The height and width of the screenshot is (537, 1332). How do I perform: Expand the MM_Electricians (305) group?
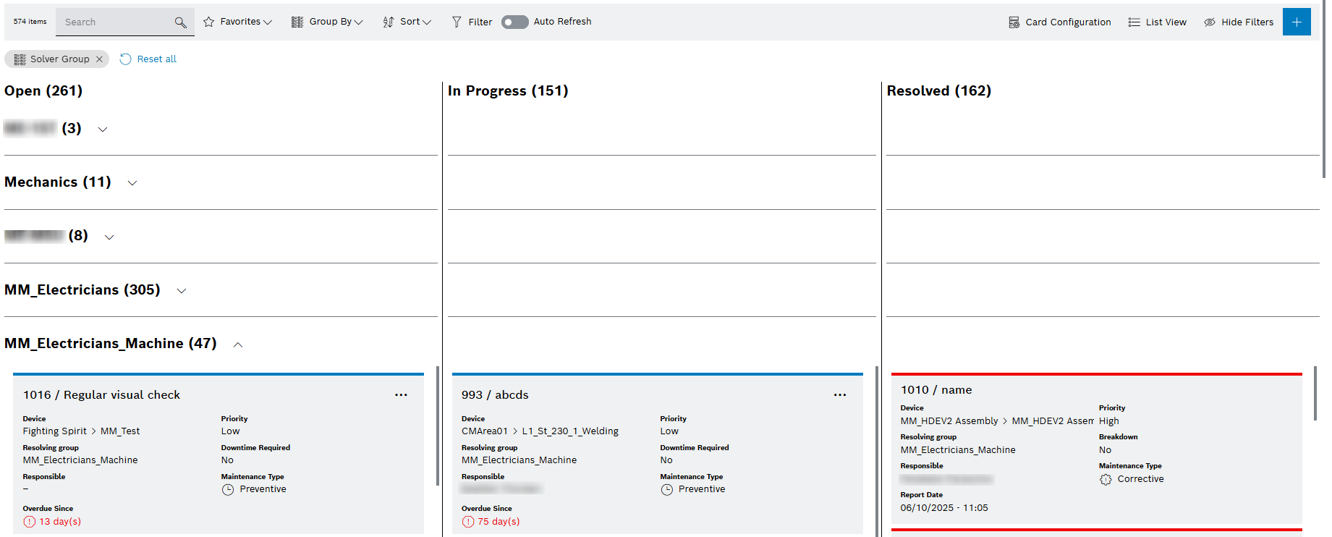click(x=182, y=291)
